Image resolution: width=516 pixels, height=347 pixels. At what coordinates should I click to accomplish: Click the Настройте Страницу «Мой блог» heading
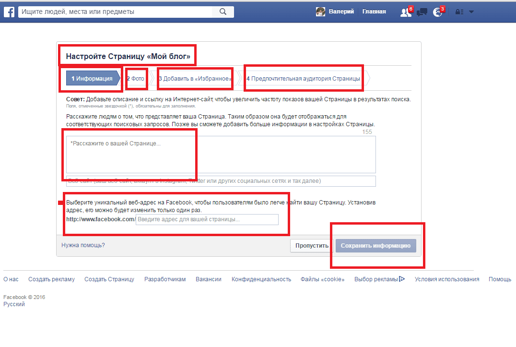(x=128, y=56)
